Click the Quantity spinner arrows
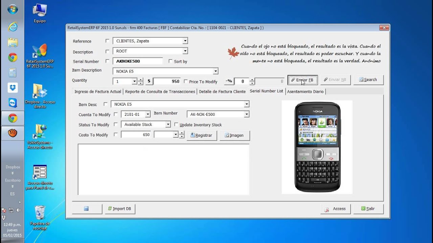The image size is (433, 243). 140,81
